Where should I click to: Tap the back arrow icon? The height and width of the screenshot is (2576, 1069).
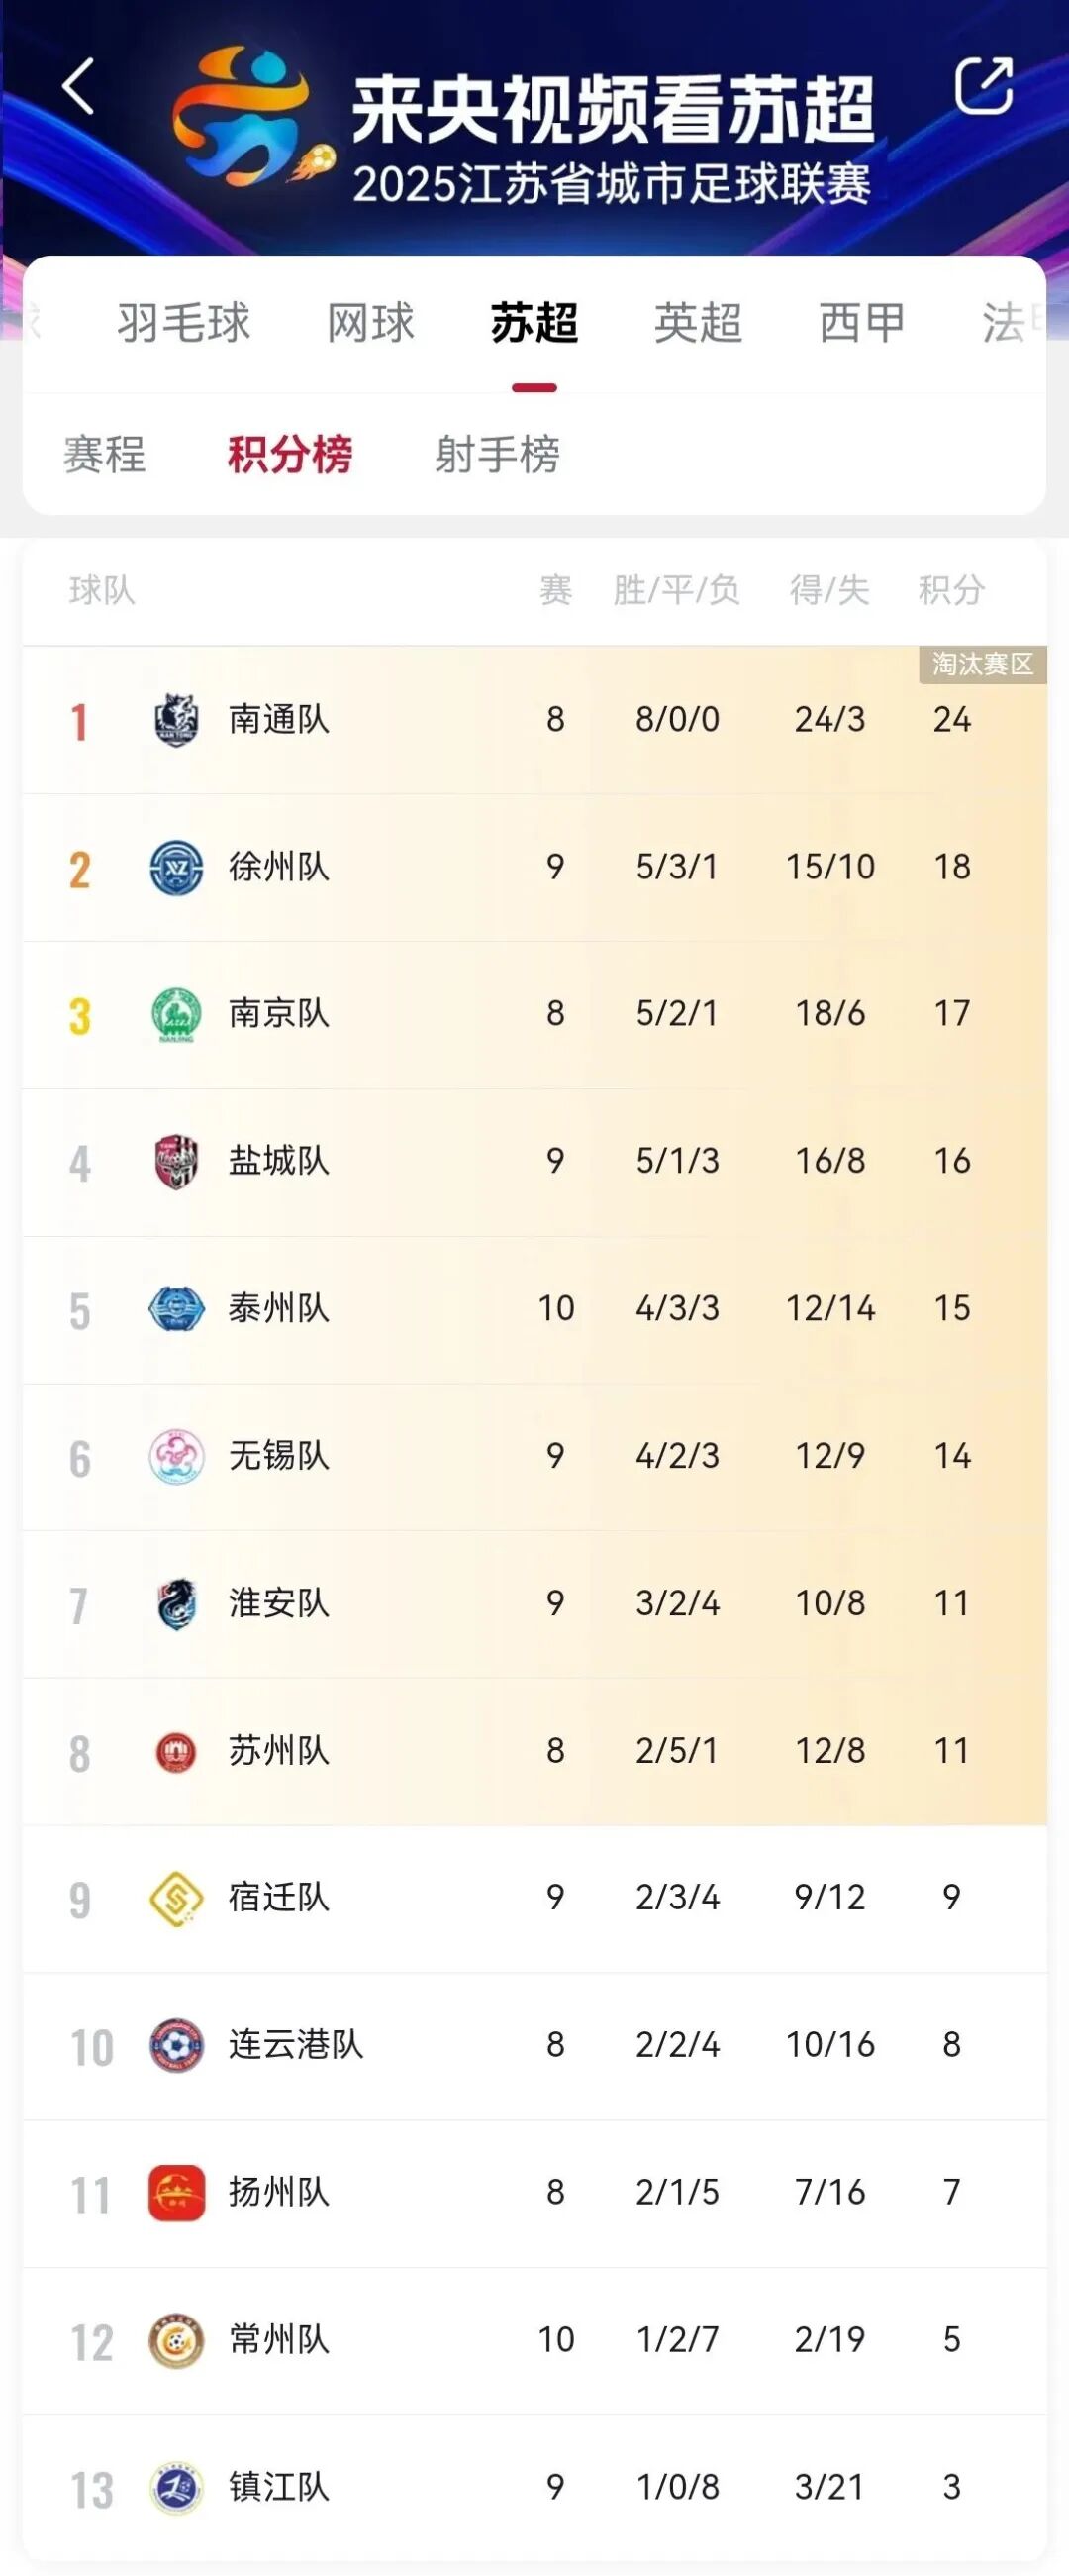click(79, 87)
